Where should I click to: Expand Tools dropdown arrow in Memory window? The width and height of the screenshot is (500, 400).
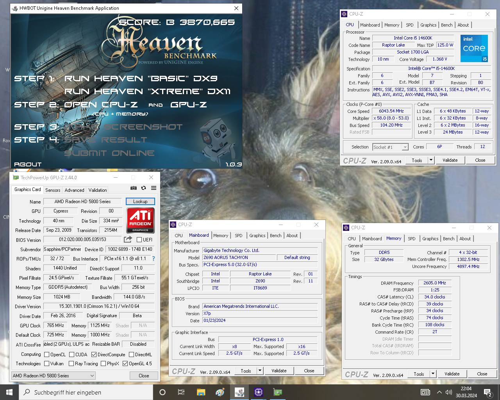tap(433, 374)
